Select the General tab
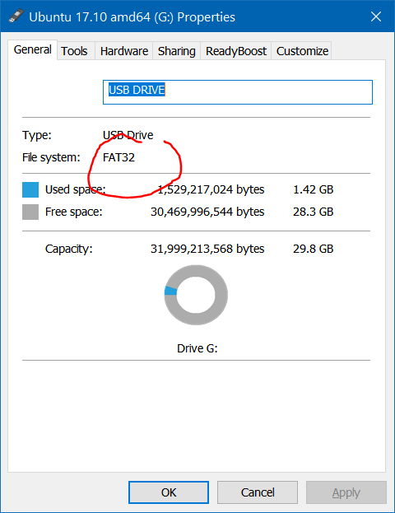This screenshot has width=395, height=513. coord(32,49)
